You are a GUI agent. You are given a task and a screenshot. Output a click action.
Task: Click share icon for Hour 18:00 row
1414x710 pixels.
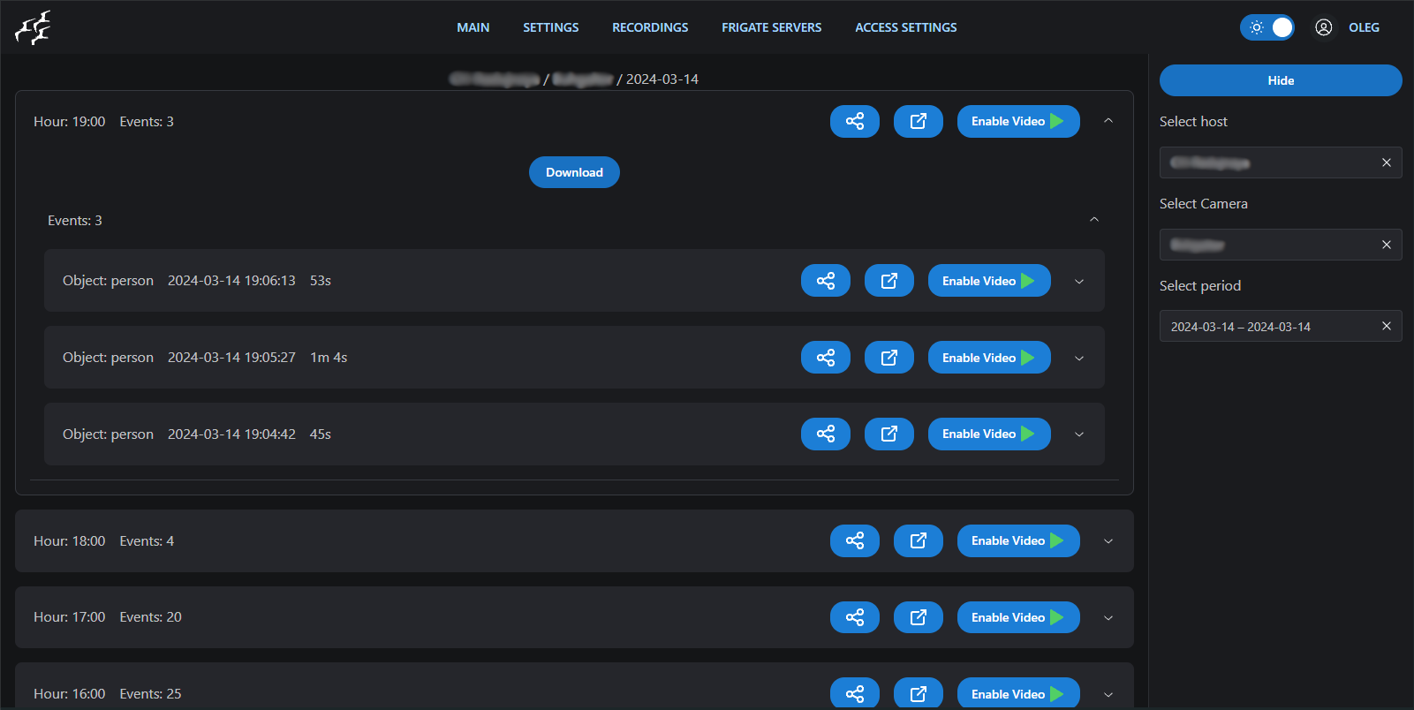coord(854,540)
